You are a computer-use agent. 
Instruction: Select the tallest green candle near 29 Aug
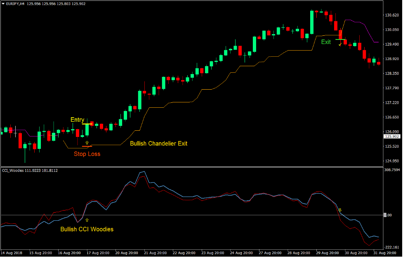pyautogui.click(x=311, y=23)
